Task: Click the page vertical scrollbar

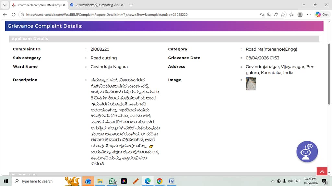Action: (x=329, y=74)
